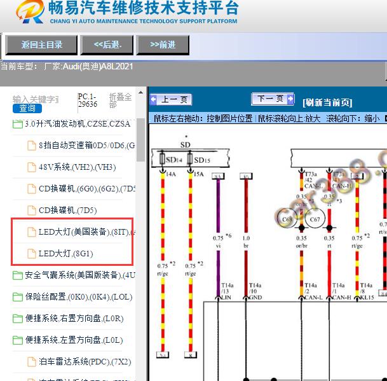Select the 8挡自动变速箱0D5/0D6 entry

(87, 146)
